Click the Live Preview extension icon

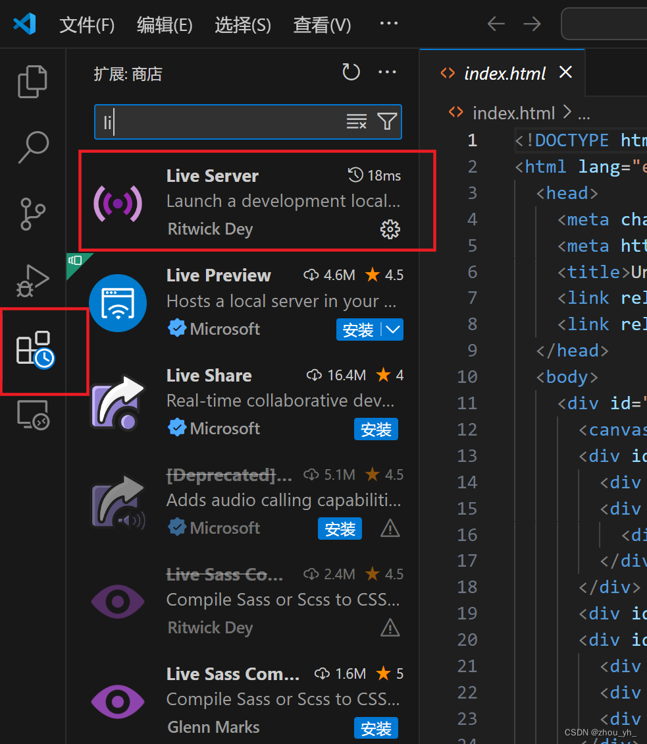(x=118, y=303)
